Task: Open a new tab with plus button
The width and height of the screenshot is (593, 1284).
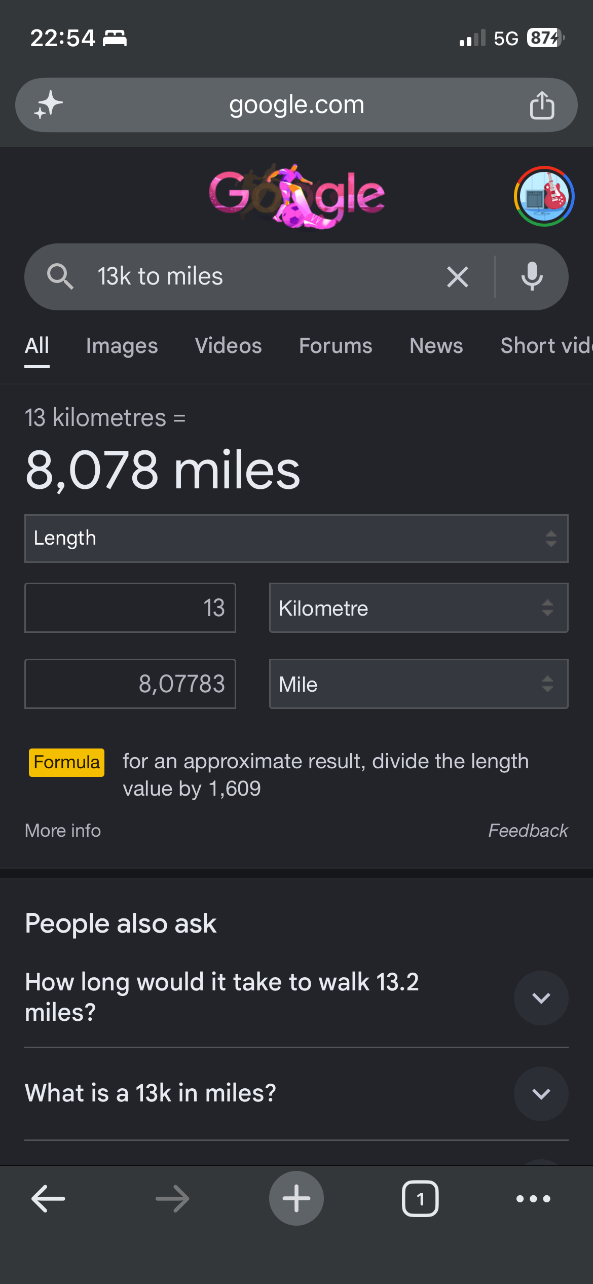Action: click(296, 1198)
